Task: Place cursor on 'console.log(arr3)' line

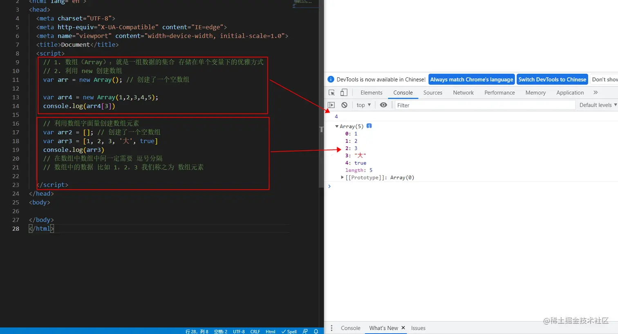Action: (74, 150)
